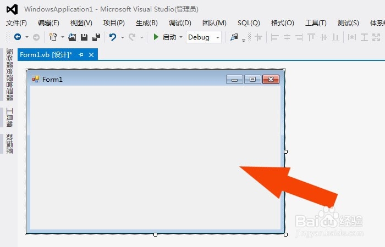The height and width of the screenshot is (247, 385).
Task: Click the Visual Studio logo icon
Action: tap(12, 9)
